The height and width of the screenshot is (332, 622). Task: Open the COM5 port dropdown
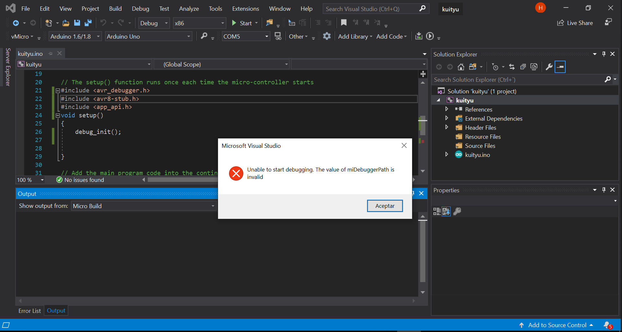click(x=246, y=36)
